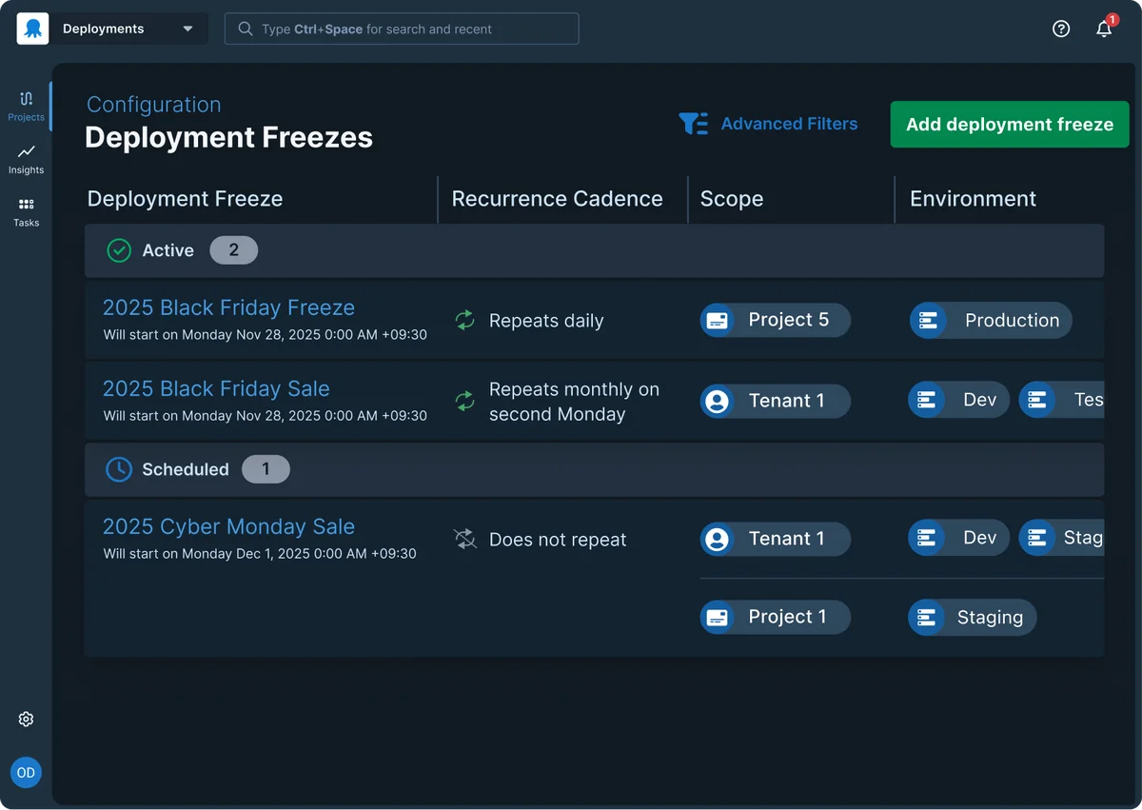1142x810 pixels.
Task: Click the Does not repeat text
Action: 558,540
